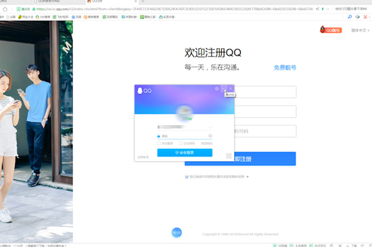Click the 免费靓号 link

tap(285, 68)
